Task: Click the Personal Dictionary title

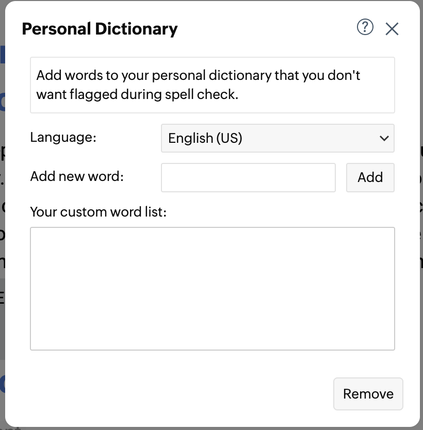Action: coord(100,29)
